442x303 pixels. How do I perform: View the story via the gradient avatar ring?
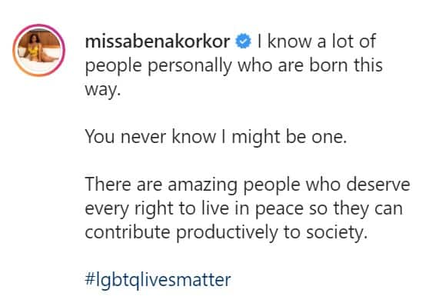[39, 50]
